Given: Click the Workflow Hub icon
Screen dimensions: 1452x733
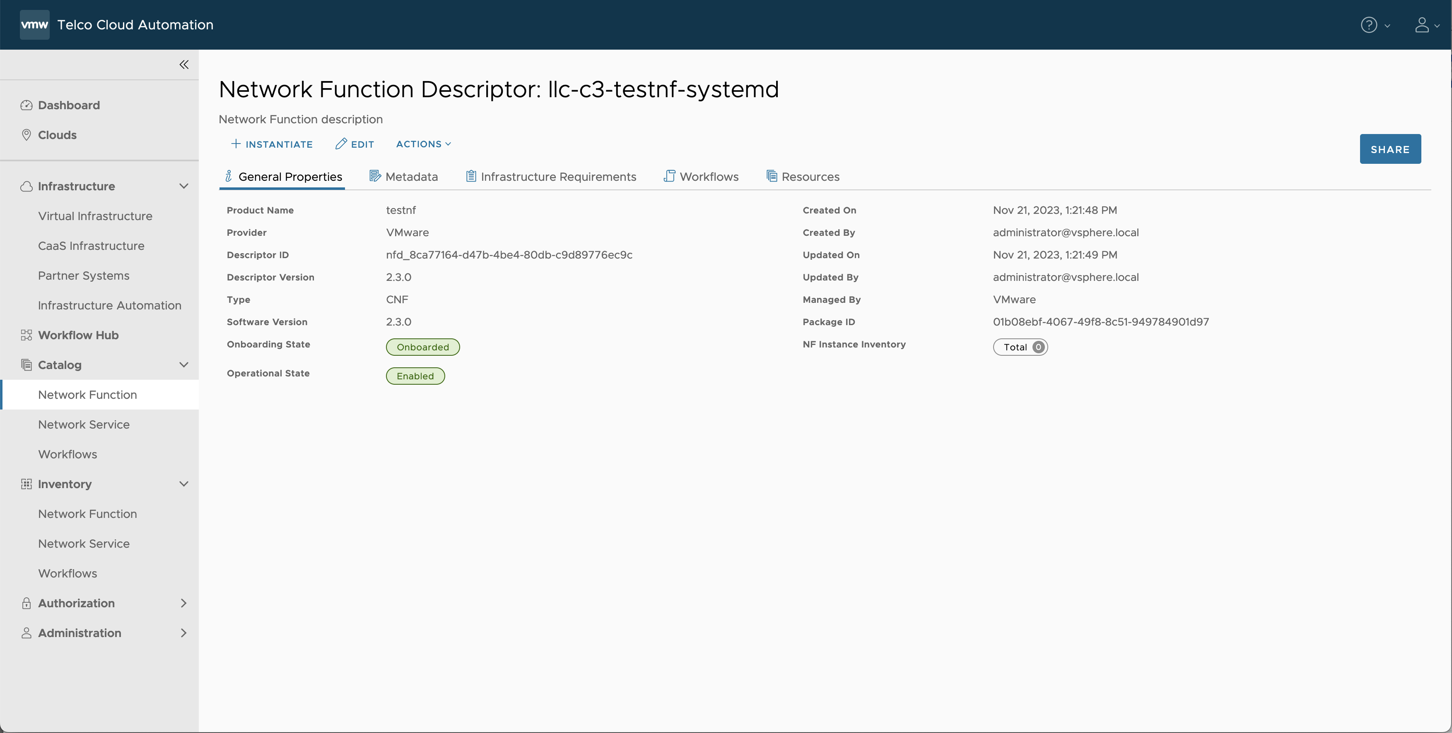Looking at the screenshot, I should (25, 335).
